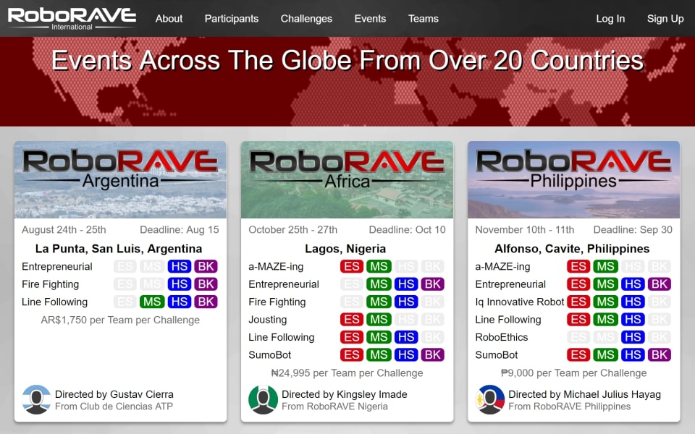The width and height of the screenshot is (695, 434).
Task: Click the Lagos, Nigeria heading
Action: tap(345, 248)
